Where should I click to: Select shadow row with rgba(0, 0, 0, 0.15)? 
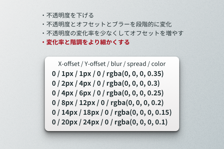click(x=112, y=112)
